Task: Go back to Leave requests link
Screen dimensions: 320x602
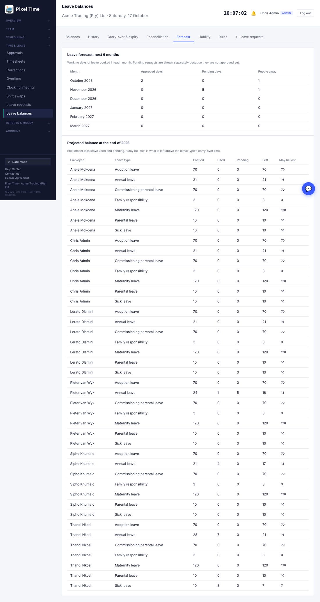Action: pyautogui.click(x=250, y=37)
